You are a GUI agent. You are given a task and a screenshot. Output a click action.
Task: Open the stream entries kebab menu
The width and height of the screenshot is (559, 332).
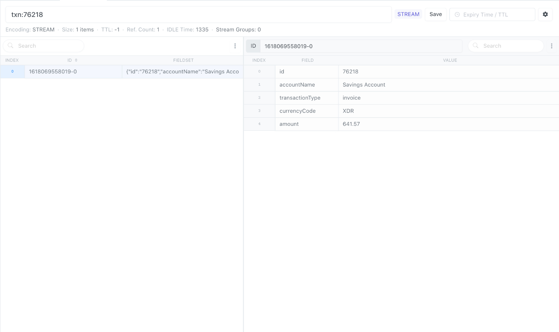[x=235, y=46]
